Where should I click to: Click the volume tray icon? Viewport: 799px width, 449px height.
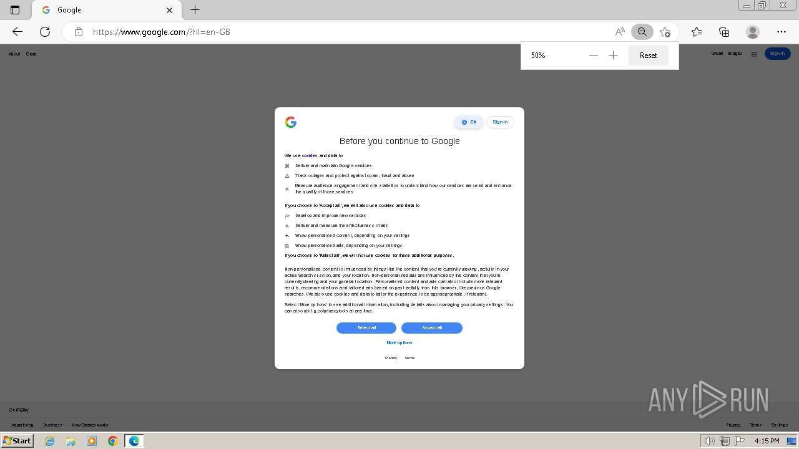point(709,441)
